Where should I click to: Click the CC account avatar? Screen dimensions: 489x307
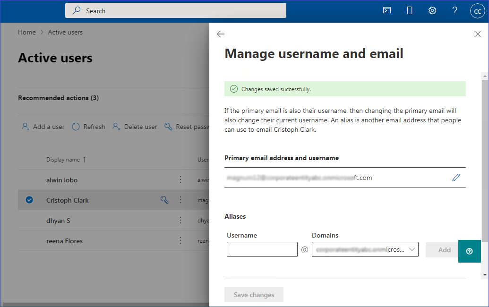coord(477,11)
